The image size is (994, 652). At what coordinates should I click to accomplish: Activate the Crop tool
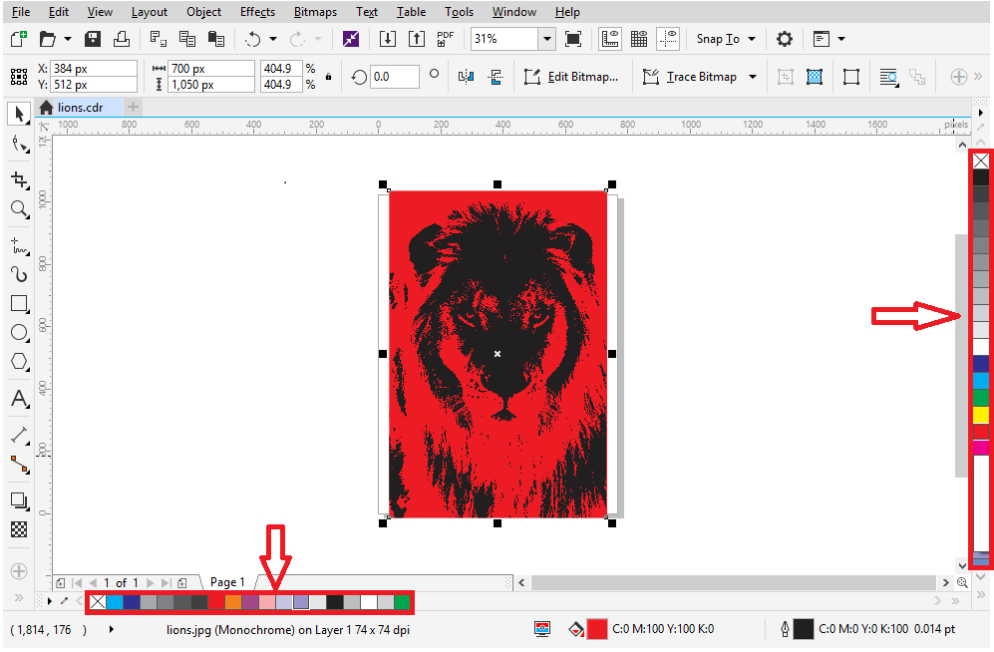click(x=18, y=177)
